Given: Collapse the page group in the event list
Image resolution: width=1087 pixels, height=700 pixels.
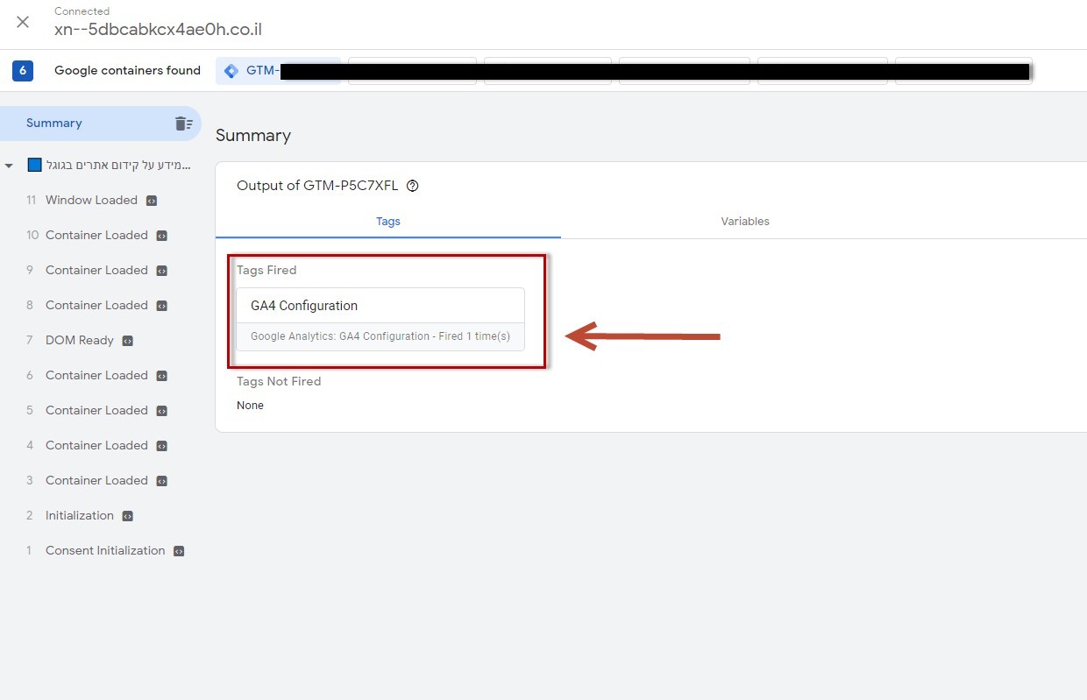Looking at the screenshot, I should (9, 166).
